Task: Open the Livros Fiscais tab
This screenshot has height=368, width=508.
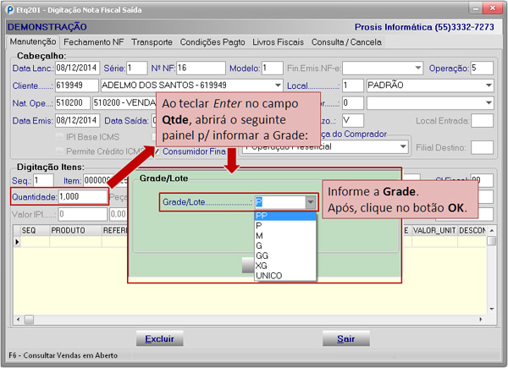Action: [x=278, y=42]
